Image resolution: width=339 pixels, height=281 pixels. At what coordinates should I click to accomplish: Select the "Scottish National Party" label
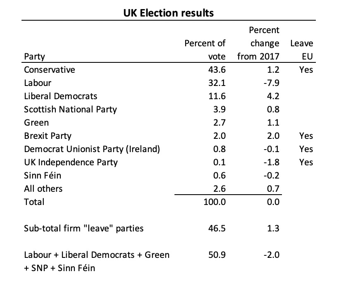[x=70, y=109]
